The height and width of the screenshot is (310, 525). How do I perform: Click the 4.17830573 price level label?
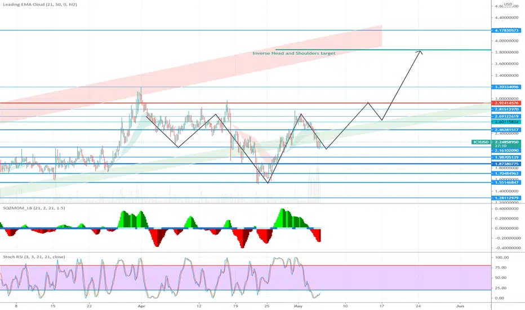[x=506, y=30]
